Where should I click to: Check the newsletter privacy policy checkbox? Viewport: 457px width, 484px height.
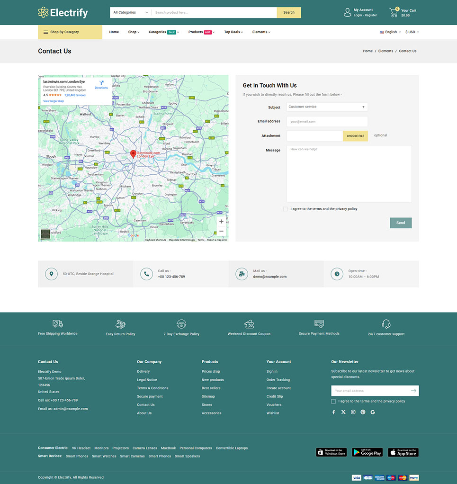pos(333,401)
